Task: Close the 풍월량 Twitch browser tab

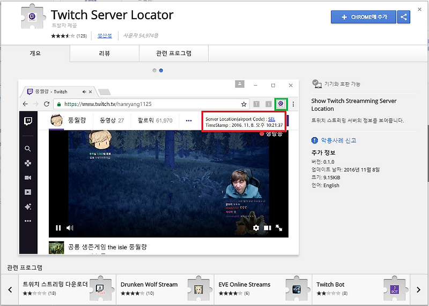Action: [90, 91]
